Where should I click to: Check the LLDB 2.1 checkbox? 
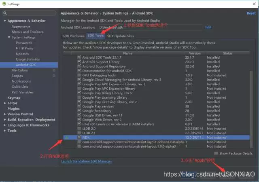click(79, 133)
